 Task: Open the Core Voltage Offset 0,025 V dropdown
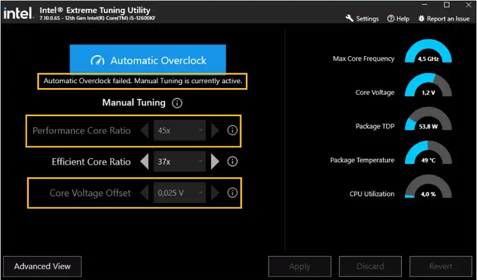click(x=179, y=193)
